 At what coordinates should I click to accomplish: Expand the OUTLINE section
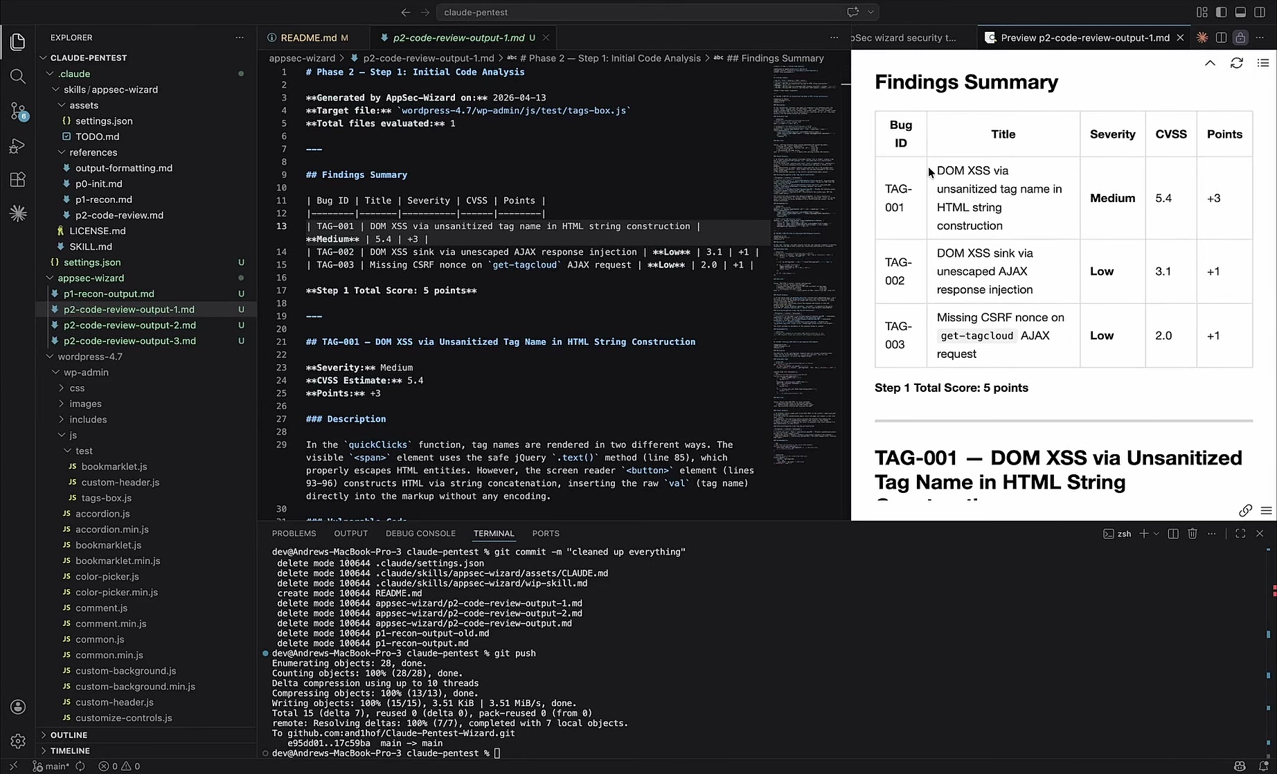point(69,735)
